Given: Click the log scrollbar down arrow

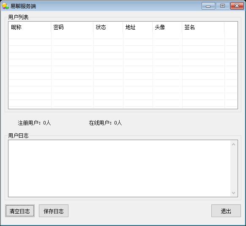Looking at the screenshot, I should (233, 193).
